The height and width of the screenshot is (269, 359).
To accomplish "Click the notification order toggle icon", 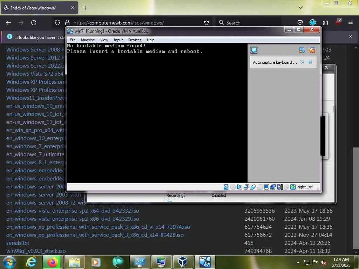I will click(302, 50).
